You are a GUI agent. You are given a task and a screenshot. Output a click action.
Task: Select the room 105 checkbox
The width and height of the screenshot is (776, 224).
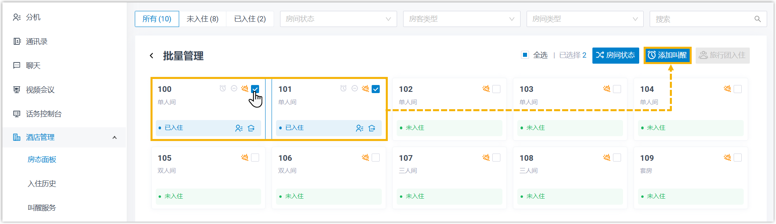(x=255, y=158)
